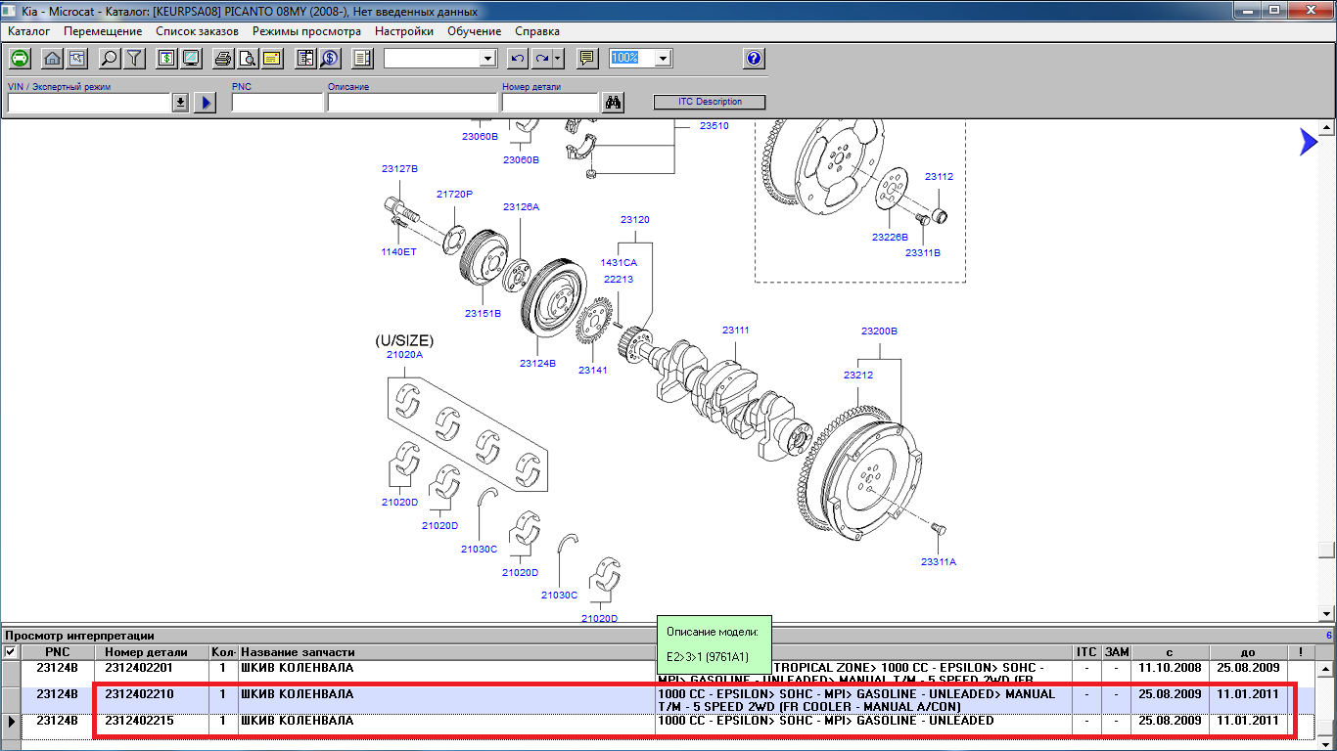Open print preview icon
This screenshot has height=751, width=1337.
click(x=247, y=59)
